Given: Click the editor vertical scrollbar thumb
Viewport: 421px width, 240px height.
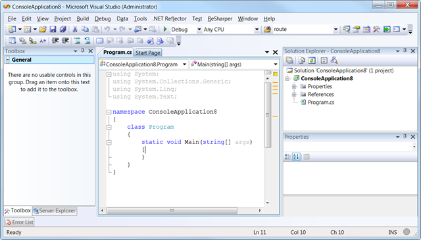Looking at the screenshot, I should 268,115.
